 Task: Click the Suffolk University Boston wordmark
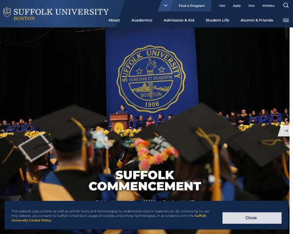[61, 14]
